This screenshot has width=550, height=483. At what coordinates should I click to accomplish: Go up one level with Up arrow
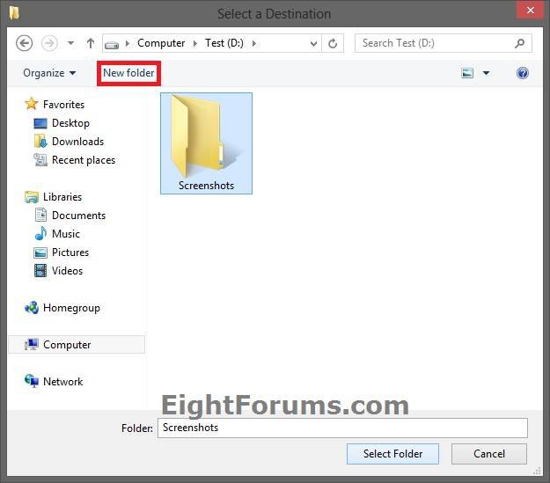point(91,43)
